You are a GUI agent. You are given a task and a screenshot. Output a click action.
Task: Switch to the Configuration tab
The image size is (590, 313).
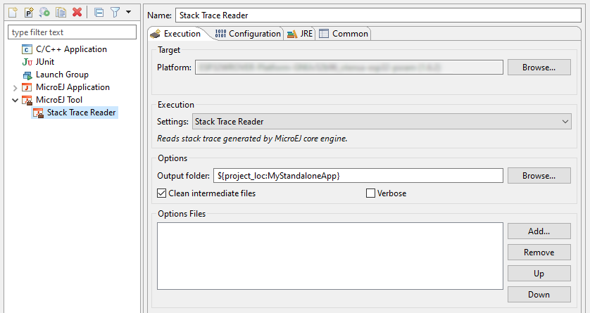248,34
